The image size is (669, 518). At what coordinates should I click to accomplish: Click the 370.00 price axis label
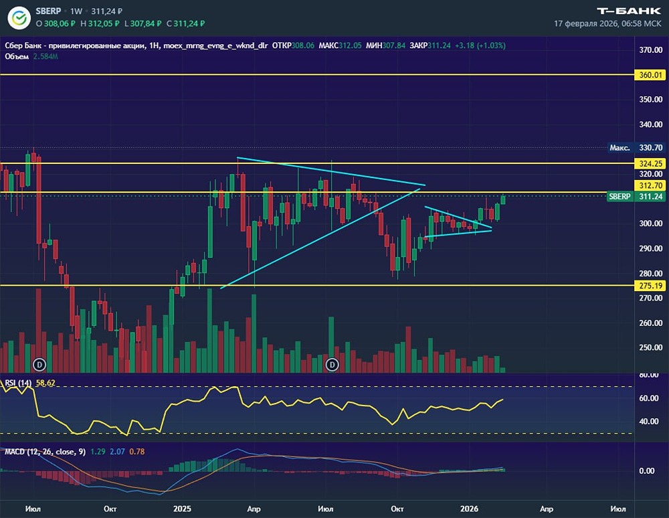651,50
